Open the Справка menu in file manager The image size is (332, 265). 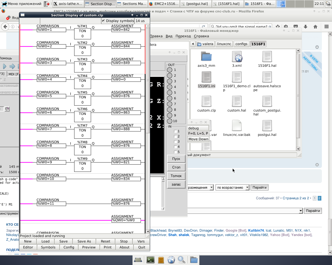(x=201, y=36)
